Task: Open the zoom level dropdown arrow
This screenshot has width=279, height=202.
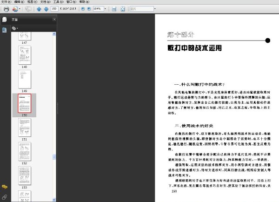Action: click(105, 9)
